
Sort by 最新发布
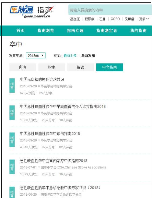point(88,56)
